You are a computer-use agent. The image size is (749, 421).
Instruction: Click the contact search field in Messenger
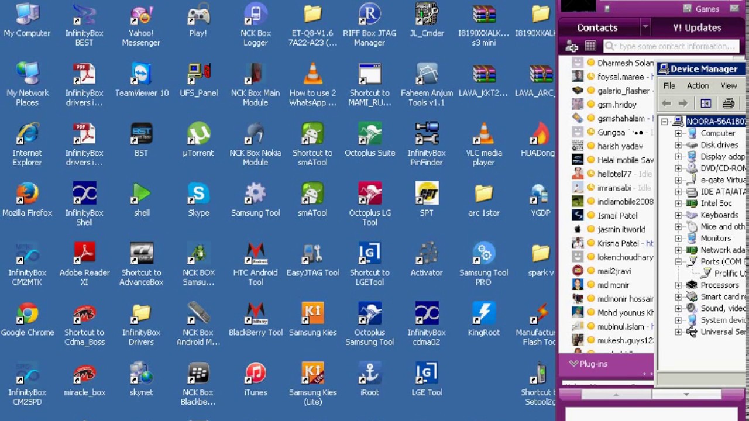click(x=671, y=46)
